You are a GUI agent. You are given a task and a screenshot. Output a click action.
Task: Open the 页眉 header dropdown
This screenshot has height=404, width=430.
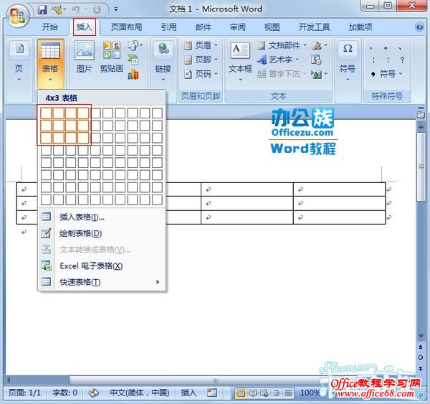[x=201, y=45]
